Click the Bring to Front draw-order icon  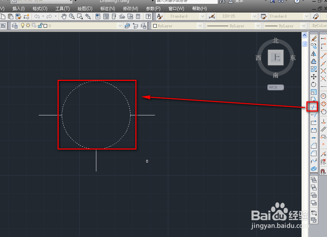pos(314,180)
